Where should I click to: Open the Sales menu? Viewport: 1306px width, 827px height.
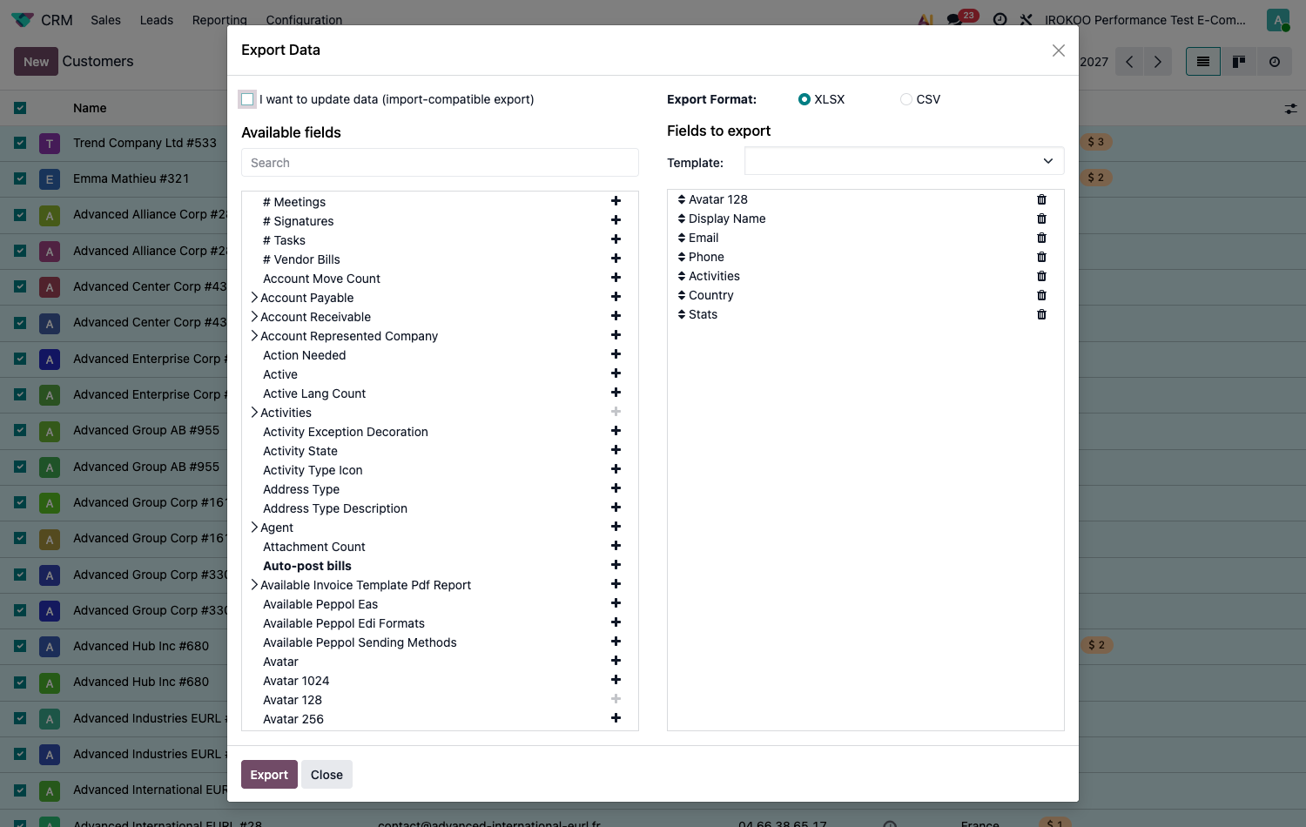click(x=105, y=20)
